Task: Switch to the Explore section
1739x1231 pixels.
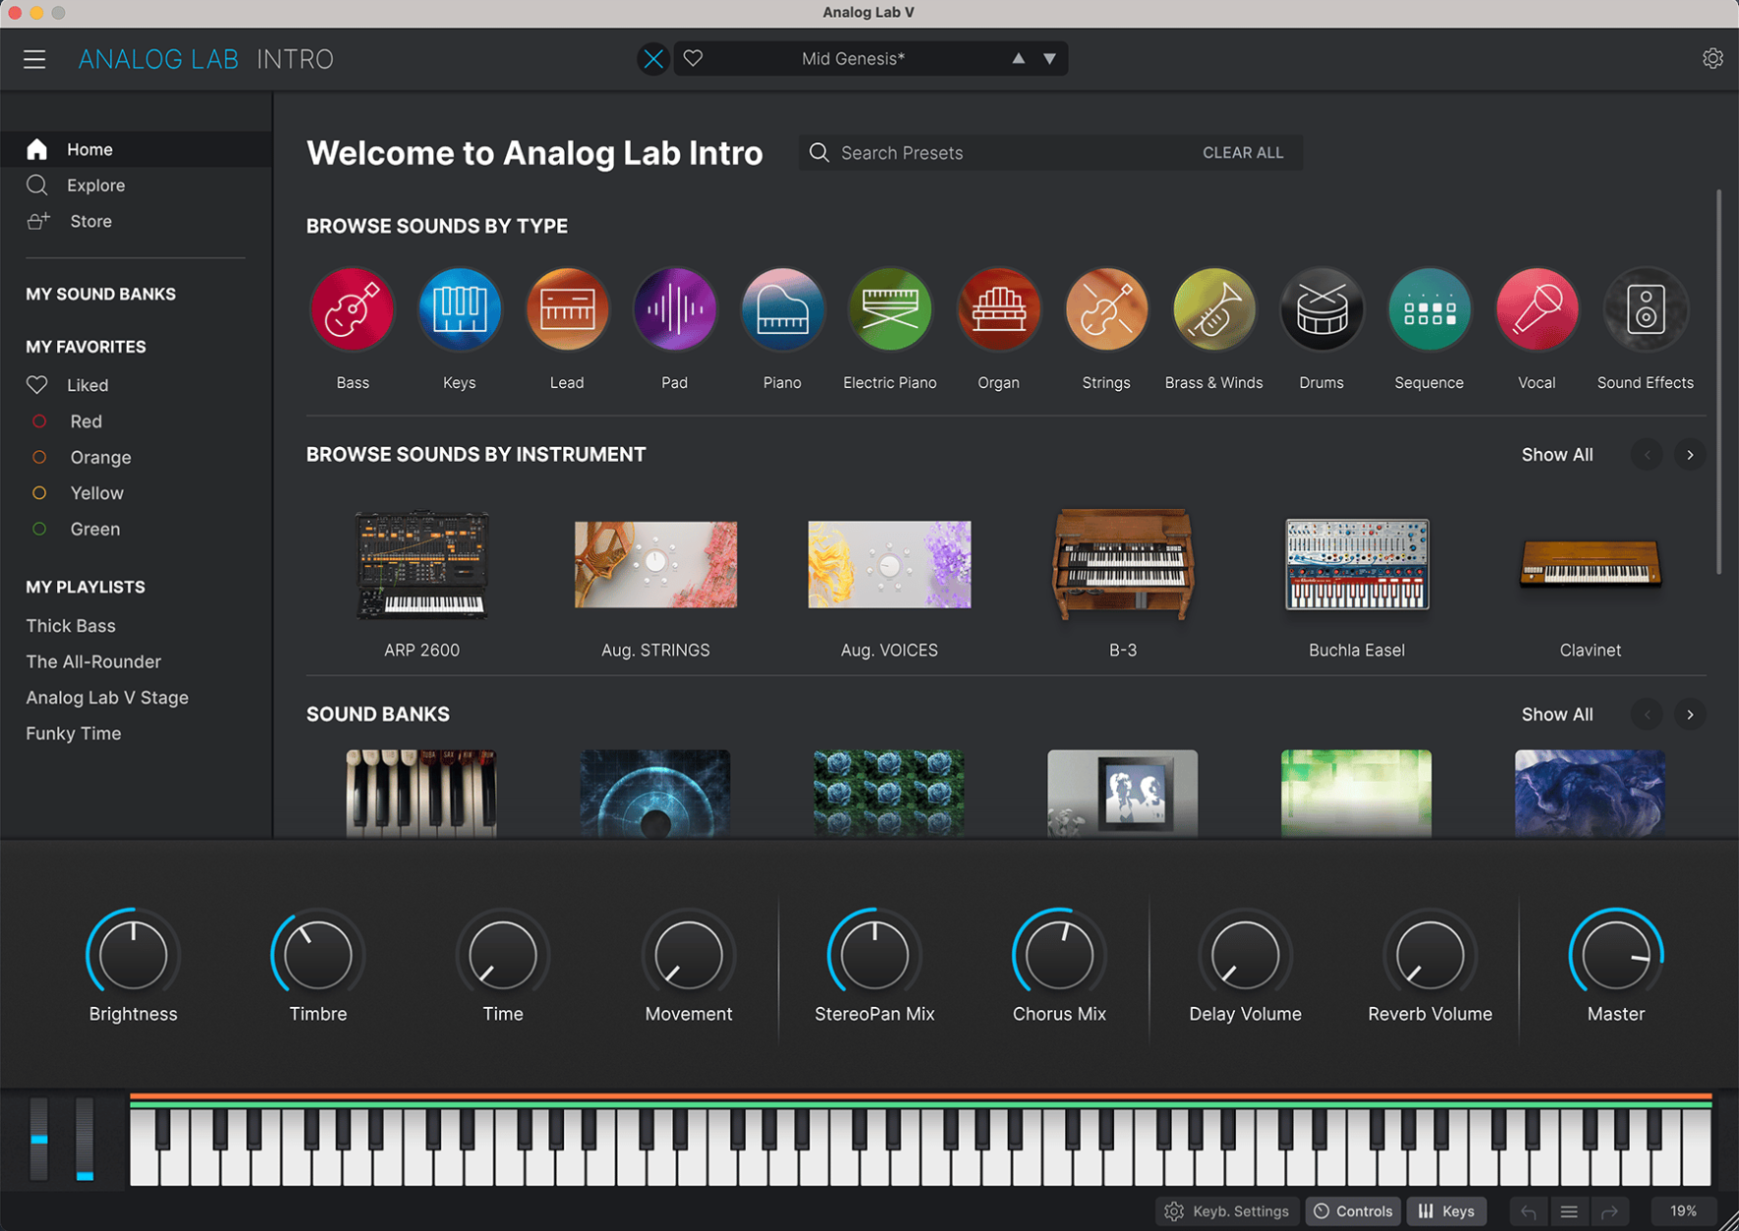Action: [95, 185]
